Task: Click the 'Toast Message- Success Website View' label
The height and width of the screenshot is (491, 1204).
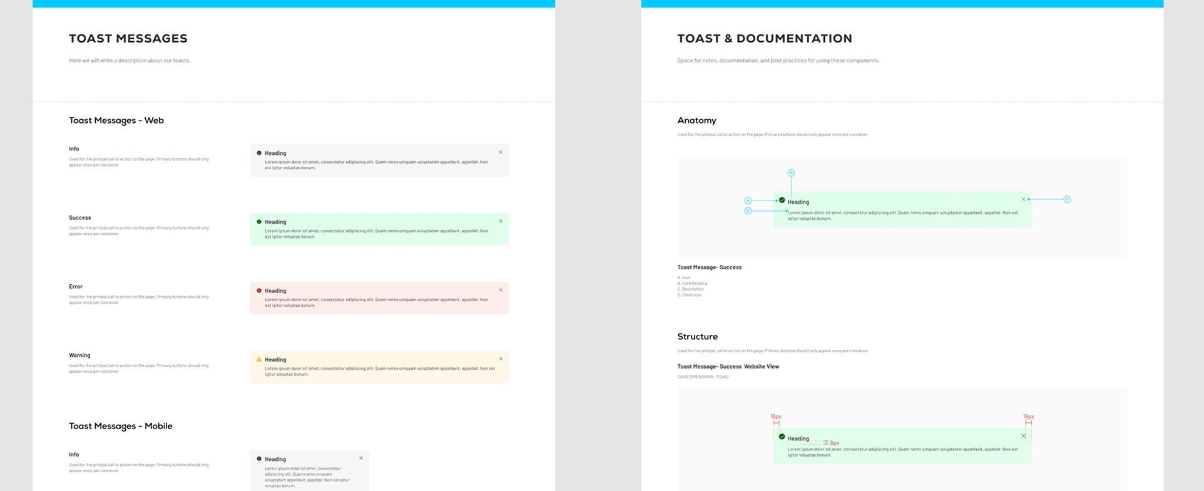Action: (x=728, y=367)
